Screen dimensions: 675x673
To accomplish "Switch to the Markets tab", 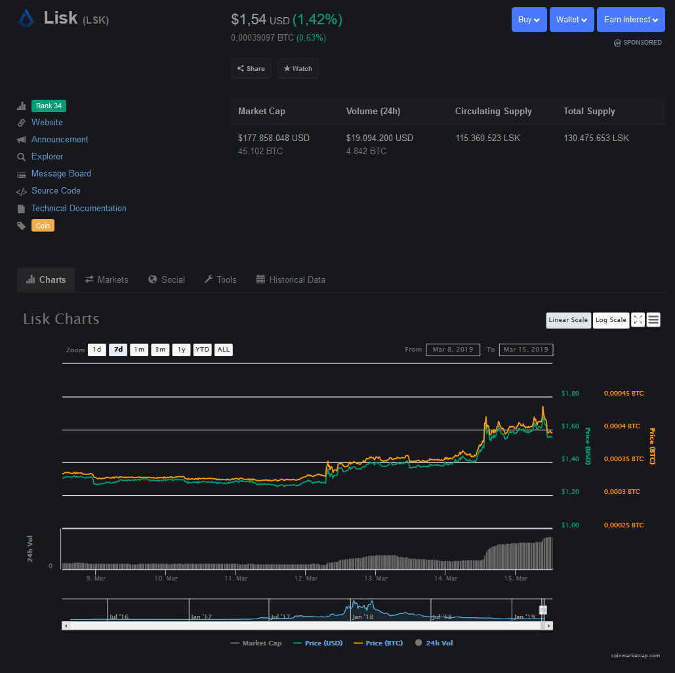I will (x=107, y=280).
